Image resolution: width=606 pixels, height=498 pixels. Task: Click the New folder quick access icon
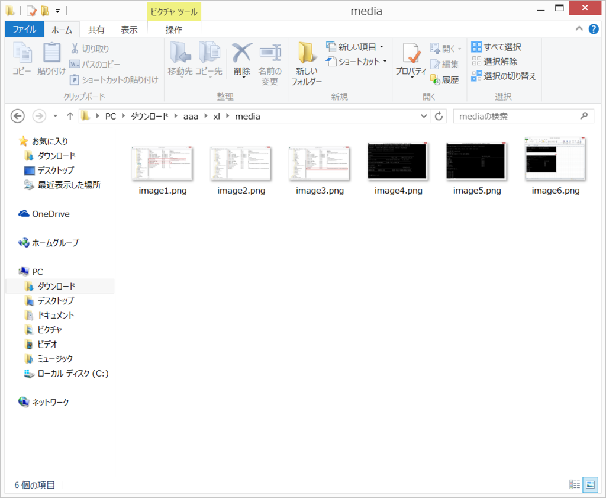click(x=45, y=11)
